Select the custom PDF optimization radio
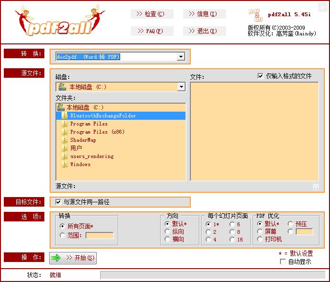This screenshot has height=282, width=330. pyautogui.click(x=290, y=231)
